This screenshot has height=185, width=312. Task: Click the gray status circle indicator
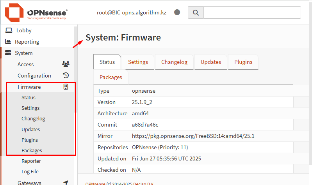[x=177, y=12]
